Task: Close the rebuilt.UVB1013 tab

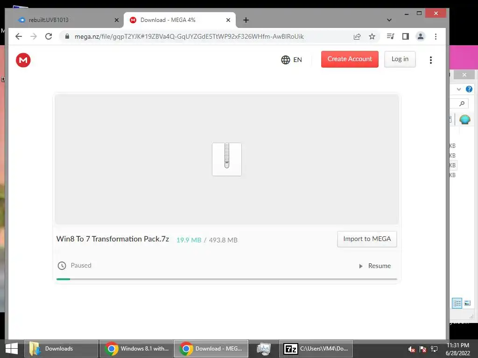Action: pos(116,20)
